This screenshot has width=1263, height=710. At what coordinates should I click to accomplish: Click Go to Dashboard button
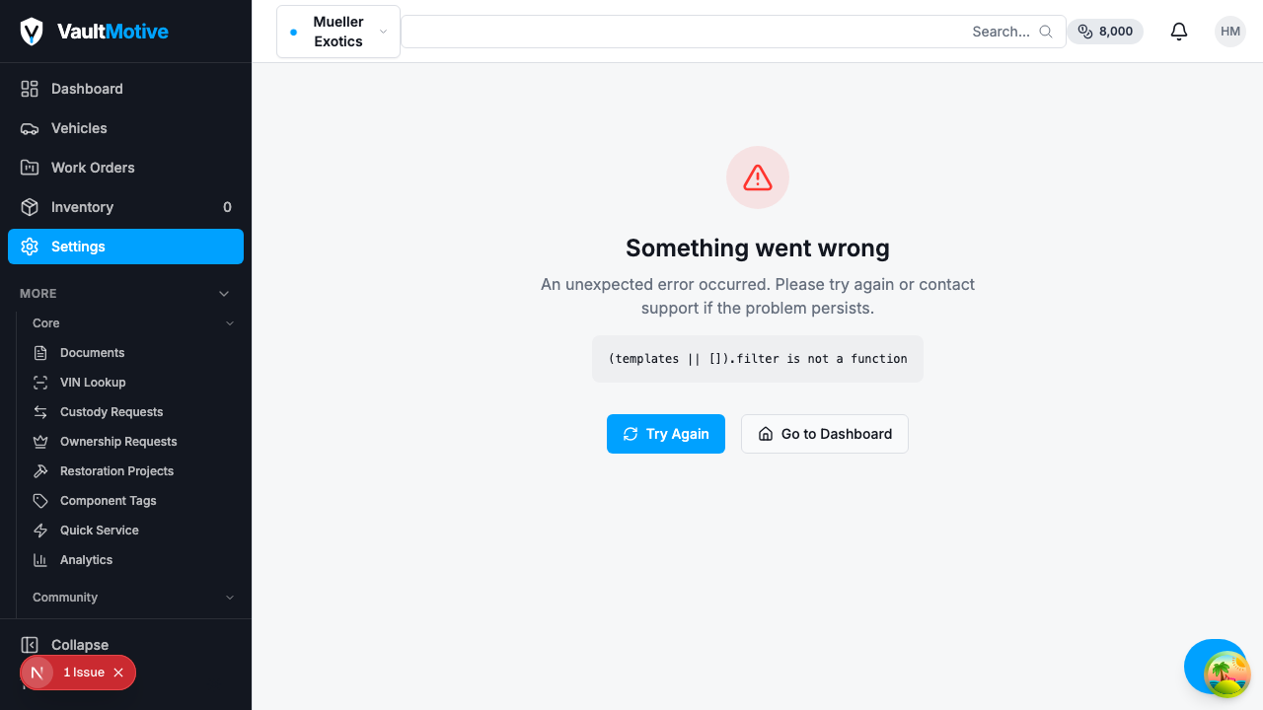point(825,434)
